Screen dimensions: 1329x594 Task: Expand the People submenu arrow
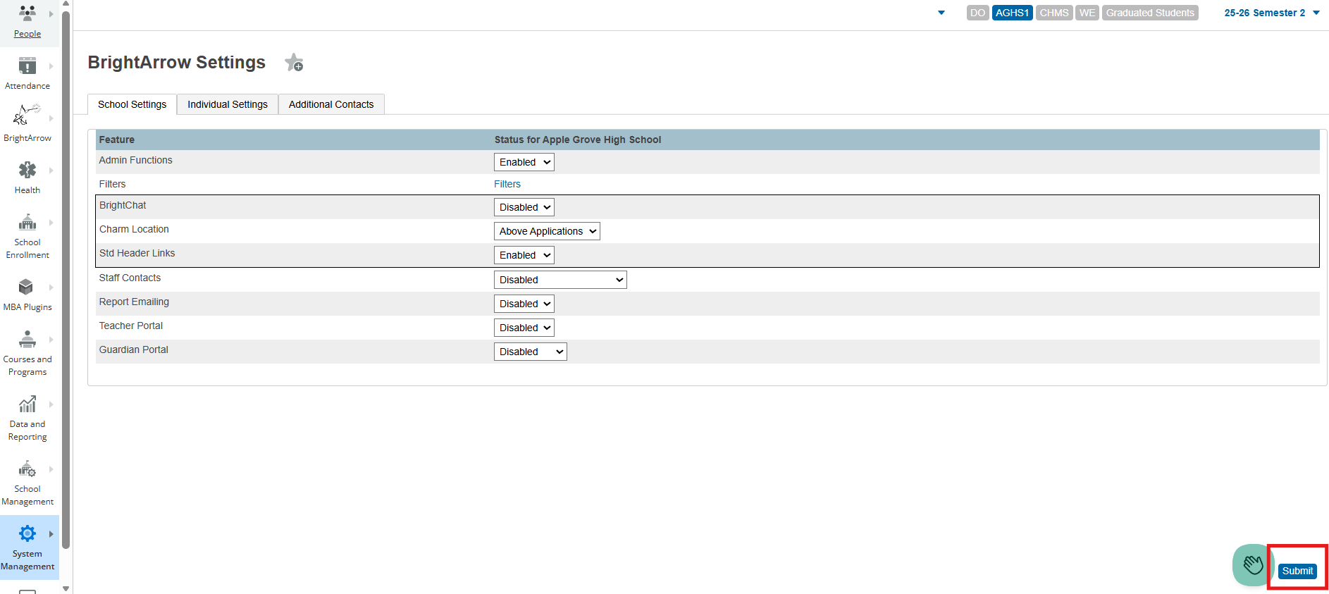pyautogui.click(x=51, y=14)
